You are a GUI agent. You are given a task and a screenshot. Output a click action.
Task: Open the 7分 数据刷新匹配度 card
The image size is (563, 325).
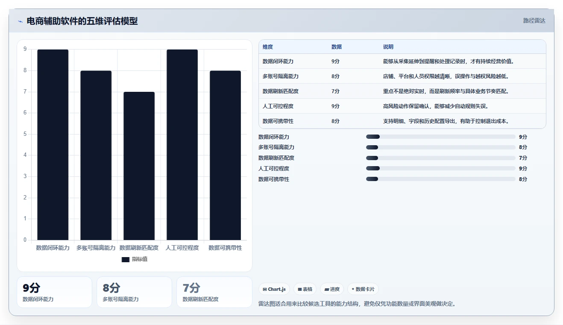214,292
